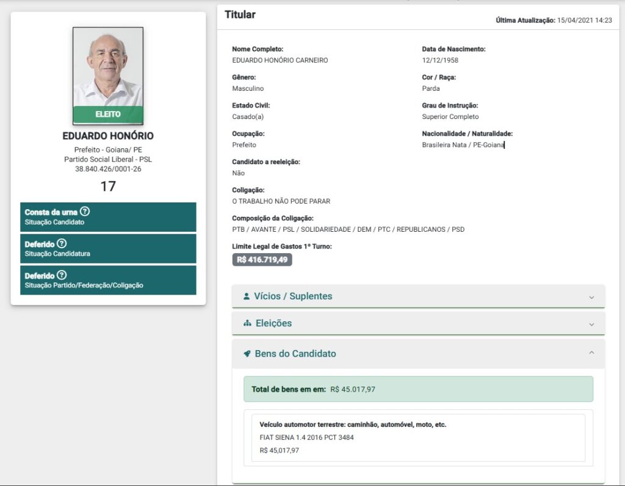Click the R$ 416.719,49 spending limit badge
This screenshot has width=625, height=486.
[262, 260]
